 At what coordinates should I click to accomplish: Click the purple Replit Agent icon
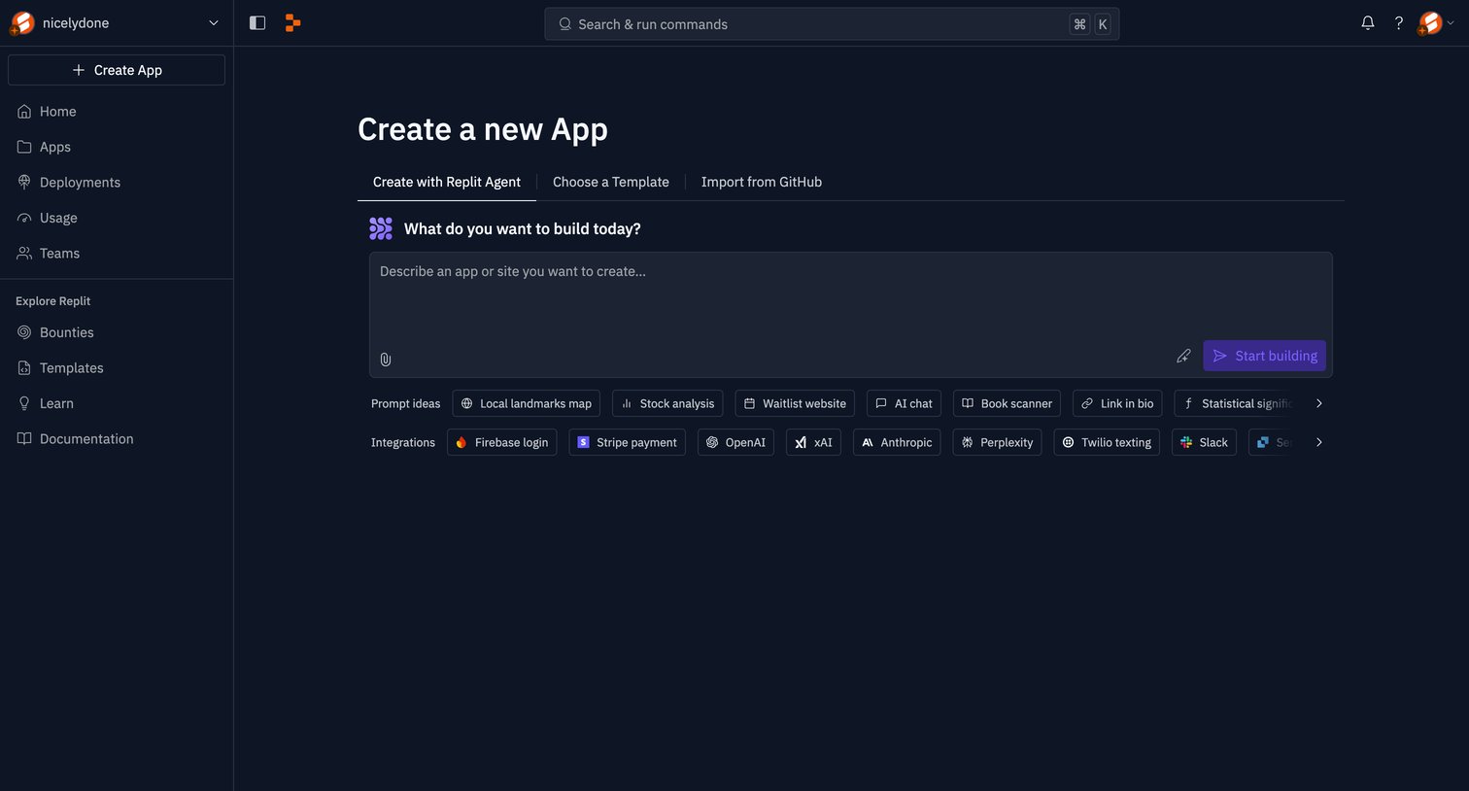point(381,228)
